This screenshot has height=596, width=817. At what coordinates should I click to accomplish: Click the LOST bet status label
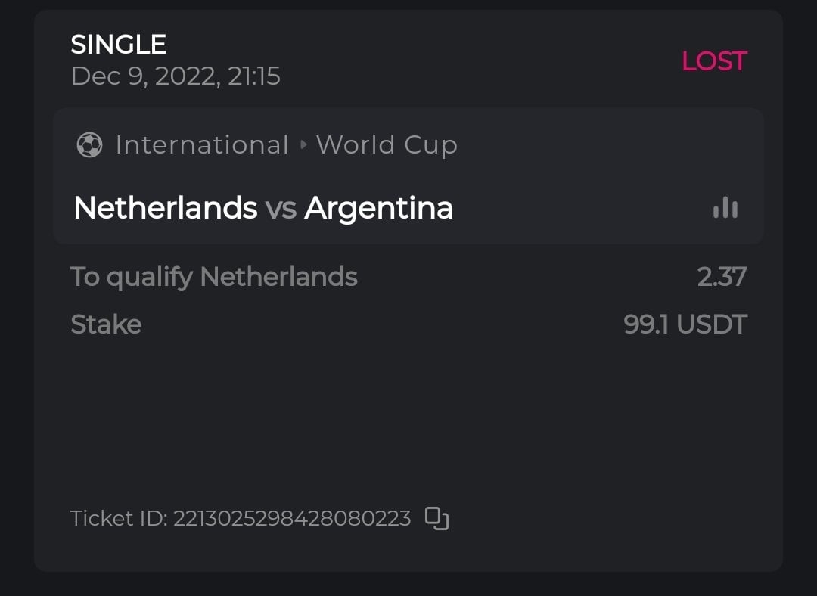(714, 61)
